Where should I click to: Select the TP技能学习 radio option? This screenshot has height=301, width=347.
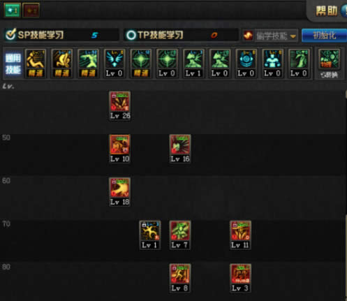[131, 35]
